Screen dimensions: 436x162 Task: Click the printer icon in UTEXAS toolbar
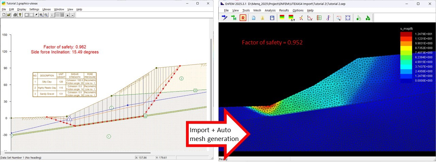click(15, 15)
